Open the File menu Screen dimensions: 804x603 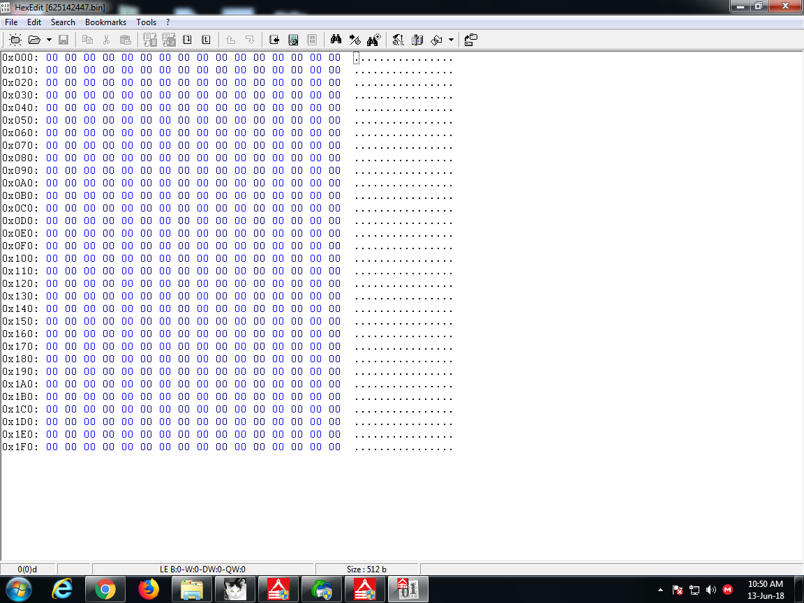point(11,22)
